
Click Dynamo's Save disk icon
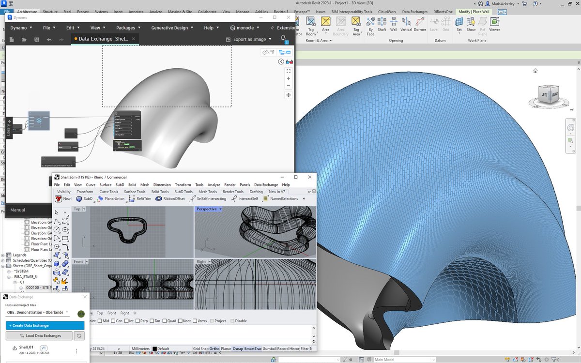coord(36,39)
